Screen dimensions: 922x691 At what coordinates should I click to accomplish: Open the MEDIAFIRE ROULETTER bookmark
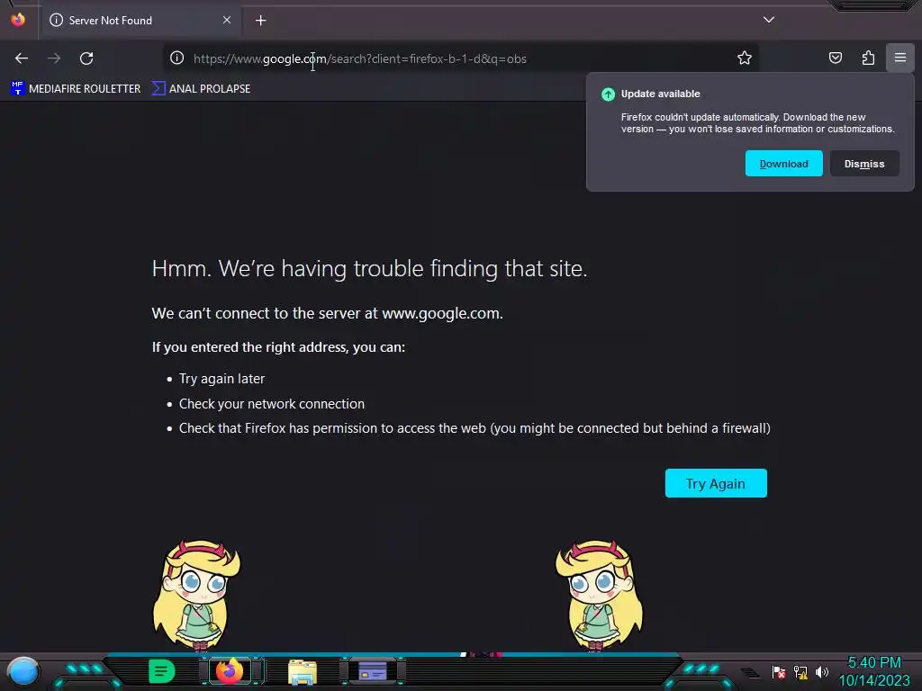[x=76, y=89]
